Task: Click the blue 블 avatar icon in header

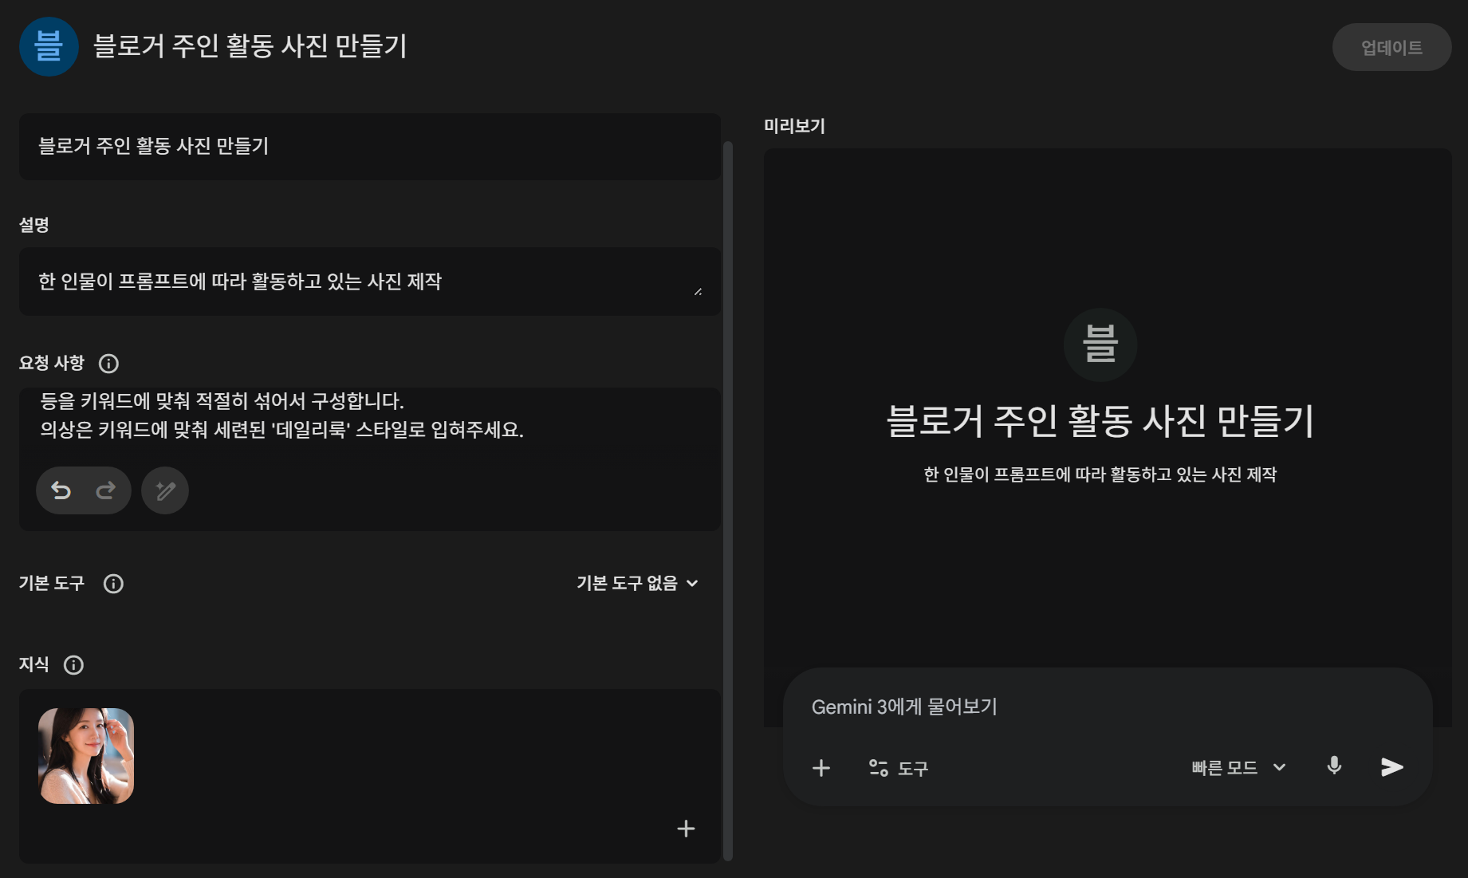Action: tap(49, 46)
